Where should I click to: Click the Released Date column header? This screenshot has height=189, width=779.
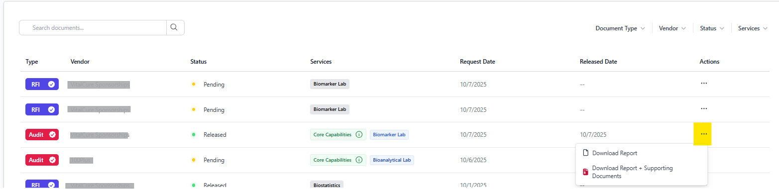click(x=598, y=62)
